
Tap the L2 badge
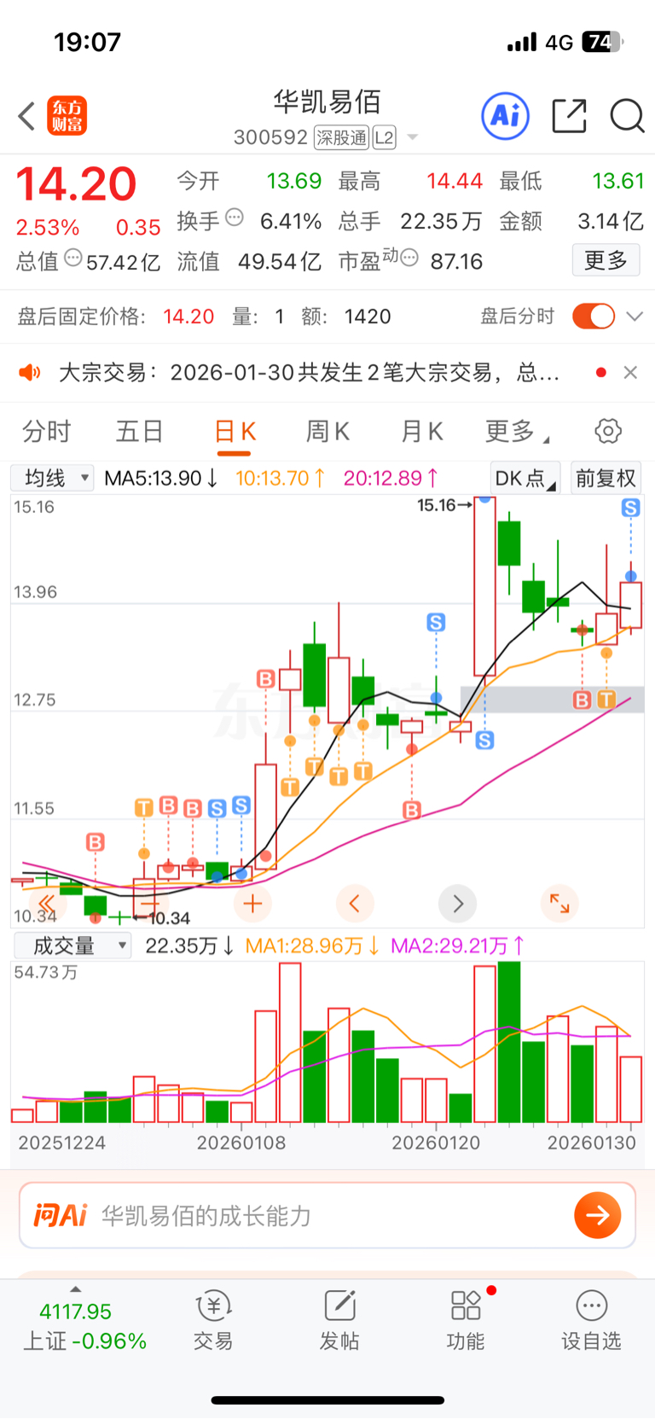[x=384, y=137]
